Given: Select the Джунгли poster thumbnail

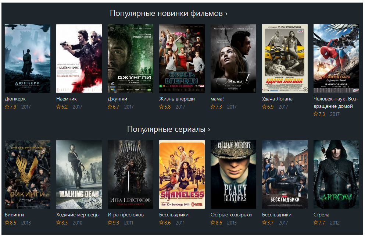Looking at the screenshot, I should [x=130, y=59].
